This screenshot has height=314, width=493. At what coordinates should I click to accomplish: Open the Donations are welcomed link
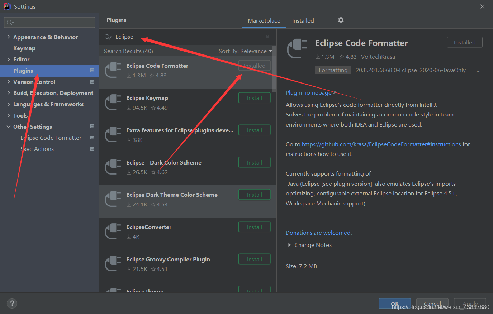[319, 233]
